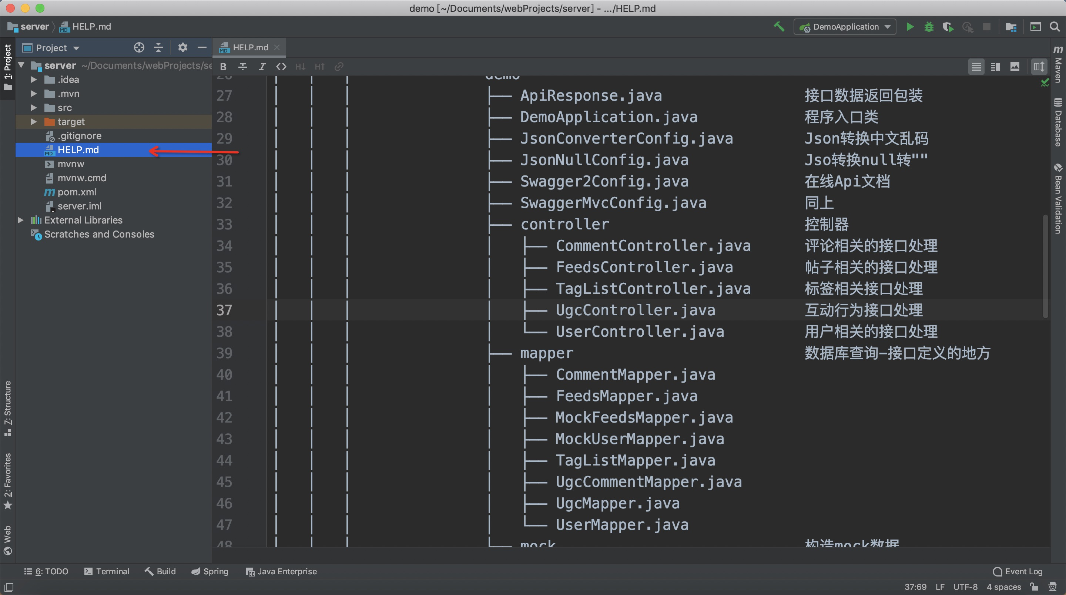
Task: Collapse the server root folder
Action: 21,65
